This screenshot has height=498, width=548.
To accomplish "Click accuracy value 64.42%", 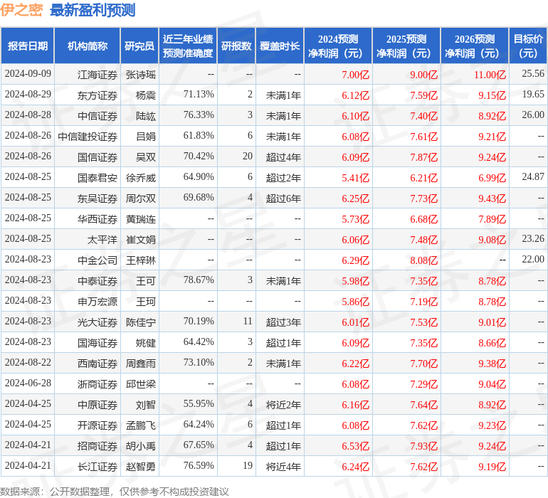I will (199, 341).
